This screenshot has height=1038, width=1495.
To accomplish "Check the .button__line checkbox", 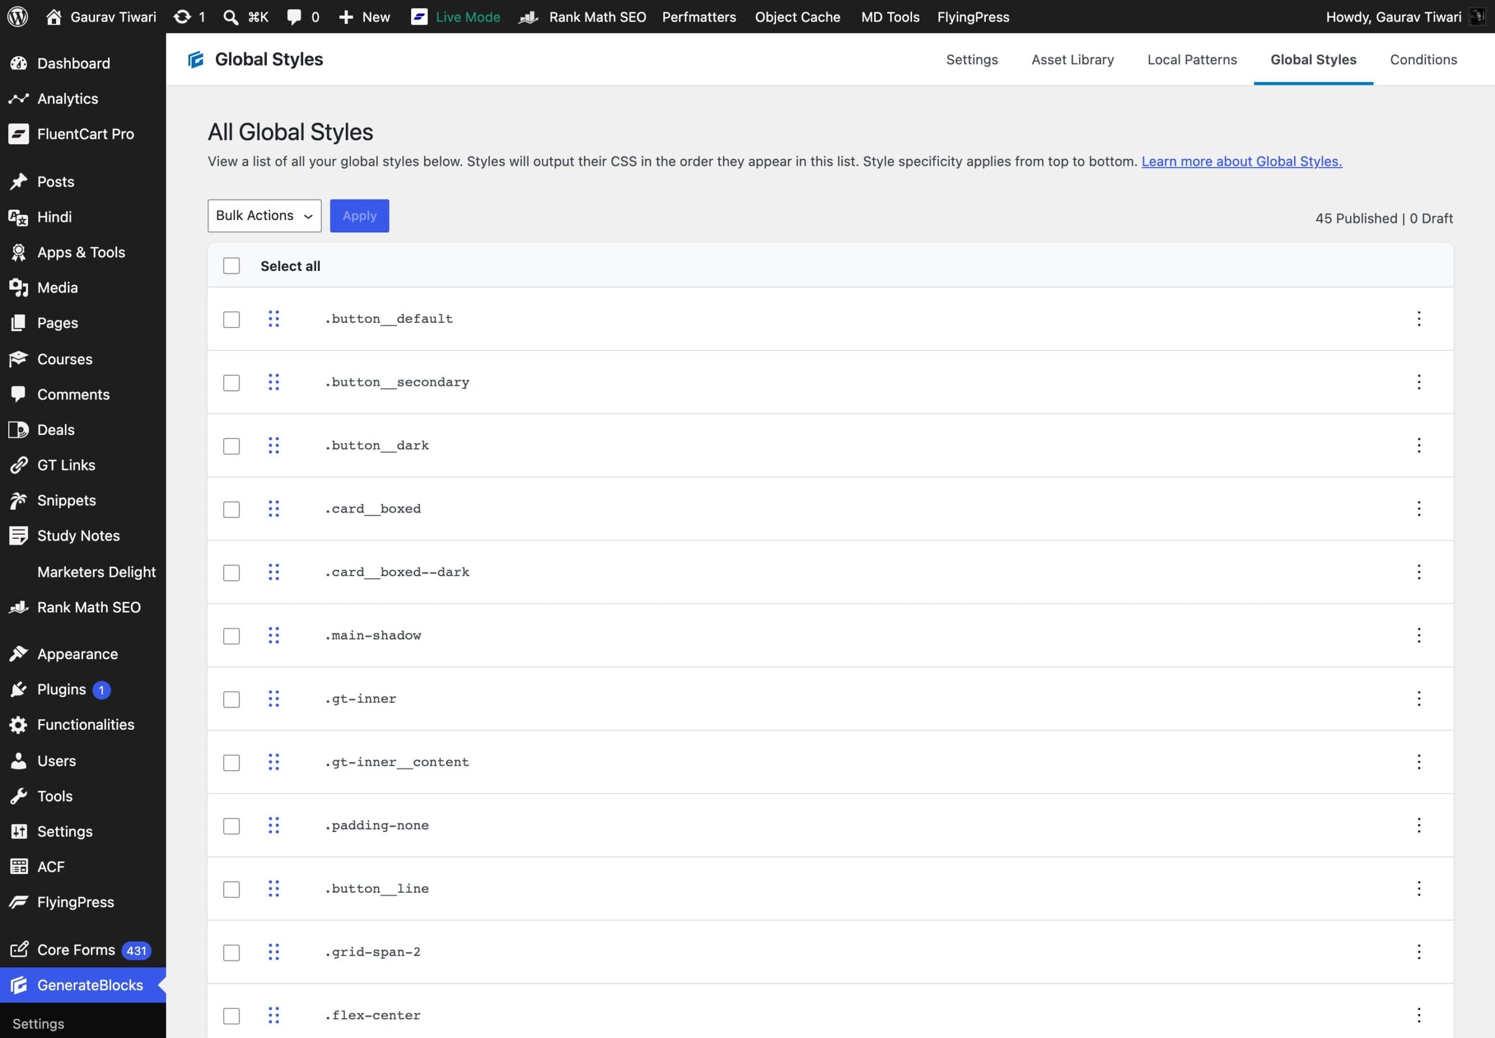I will pyautogui.click(x=232, y=890).
